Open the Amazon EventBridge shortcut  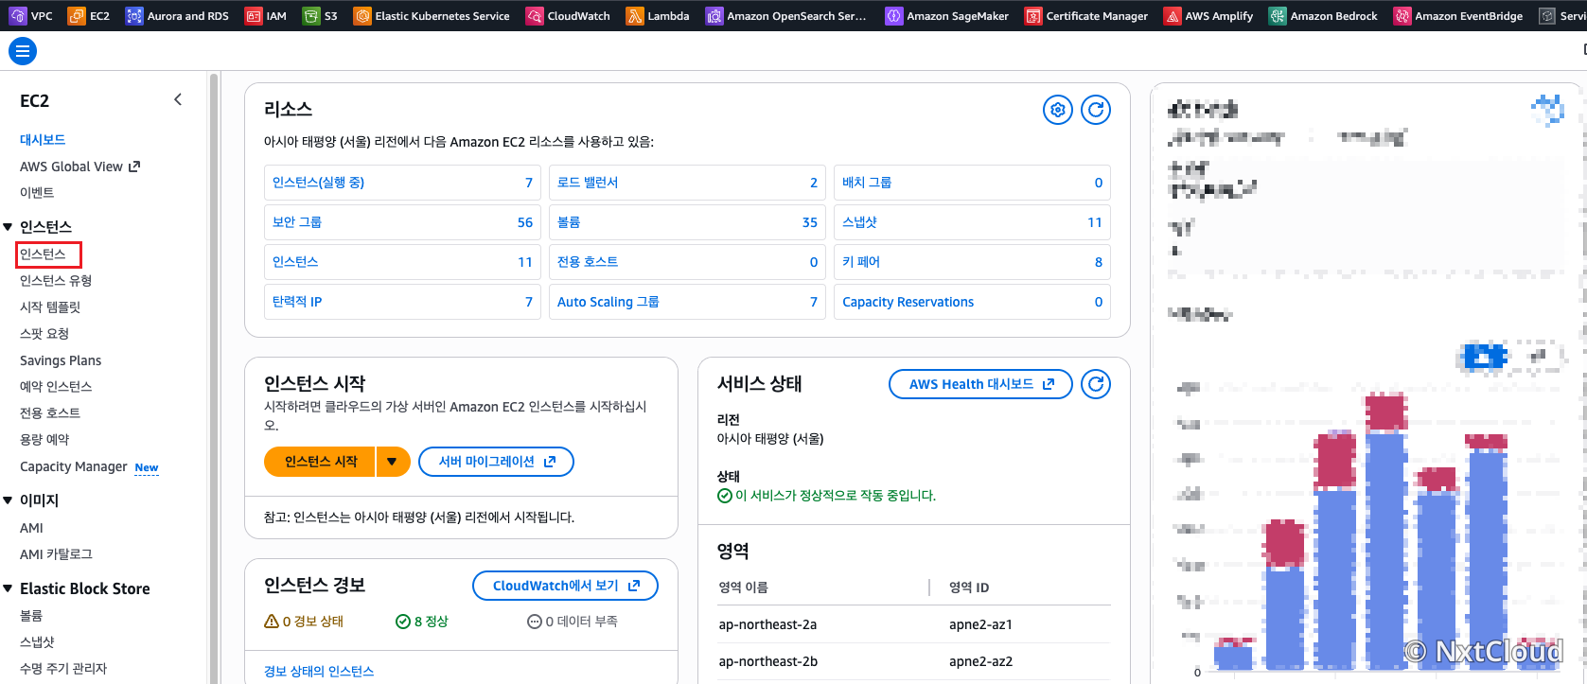click(1458, 15)
